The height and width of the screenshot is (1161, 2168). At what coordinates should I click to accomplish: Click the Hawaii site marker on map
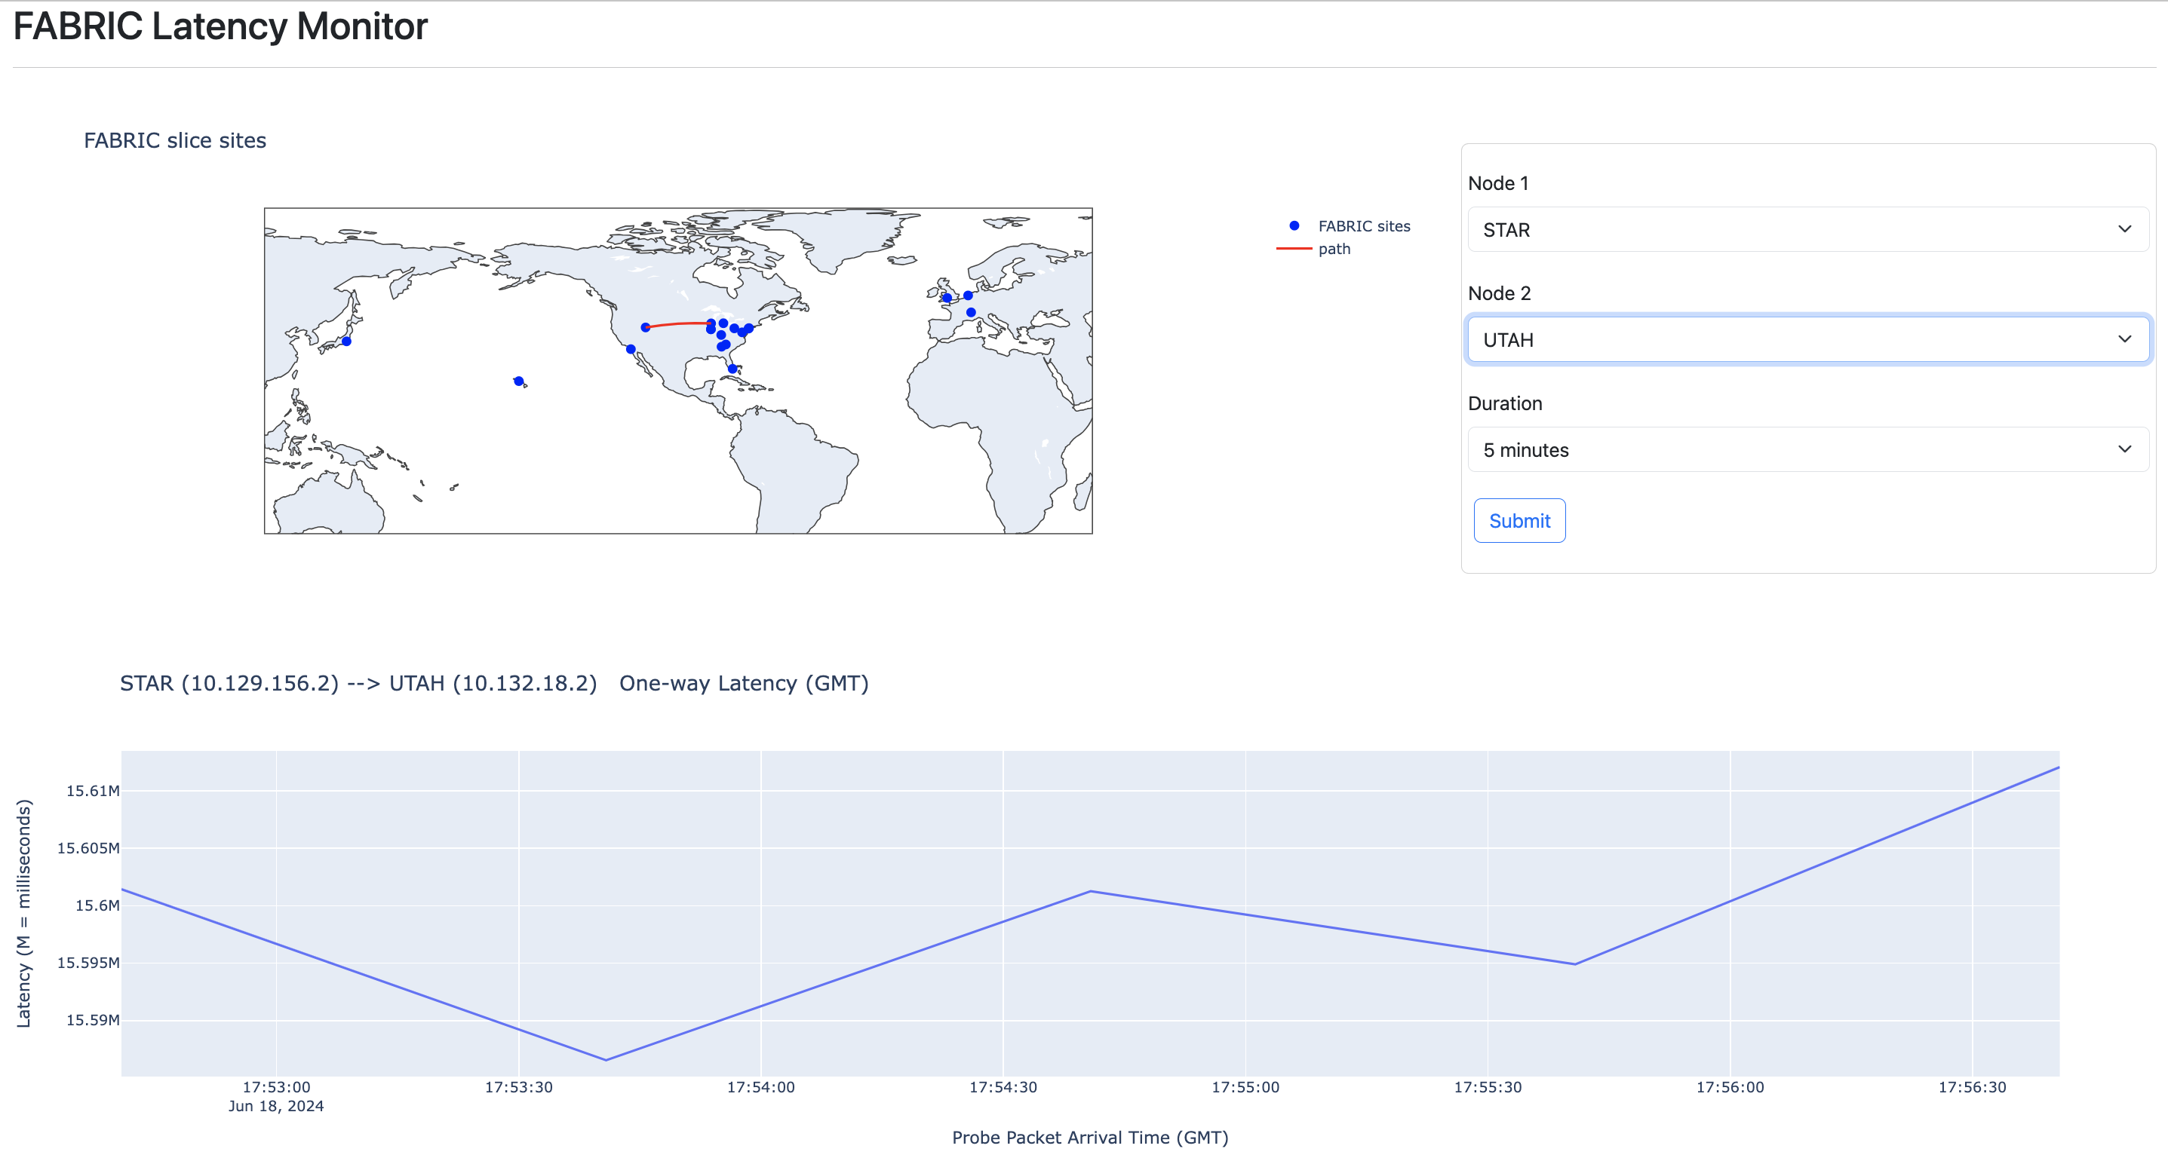[518, 381]
